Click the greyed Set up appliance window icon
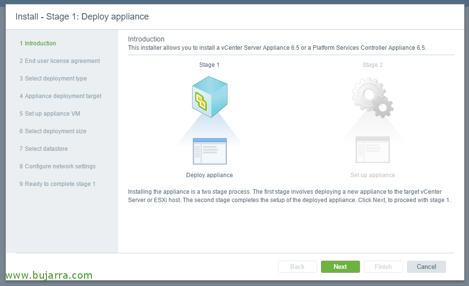469x286 pixels. (373, 150)
